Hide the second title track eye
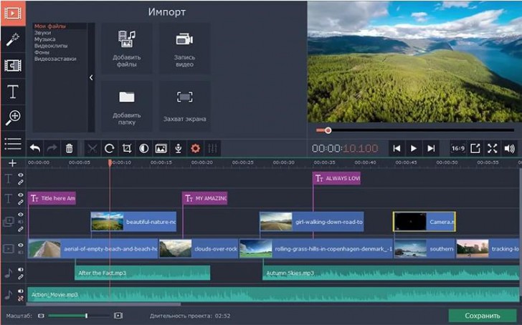The height and width of the screenshot is (325, 522). pos(21,195)
